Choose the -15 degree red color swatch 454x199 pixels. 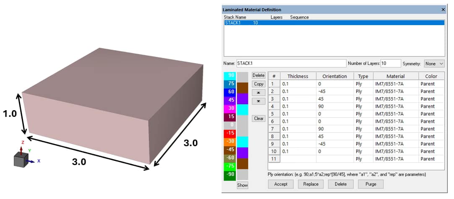[x=230, y=133]
